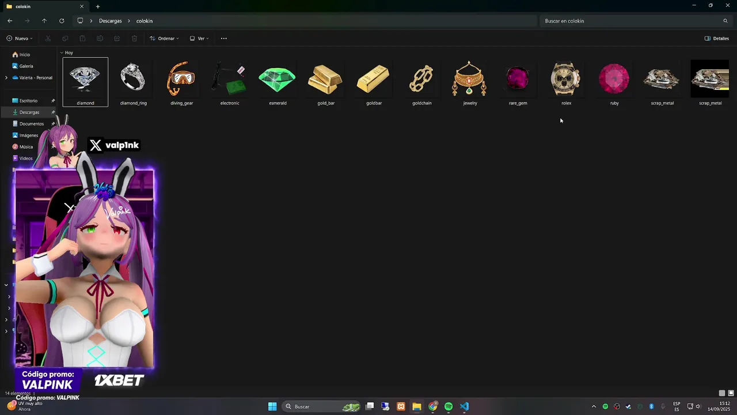Screen dimensions: 737x415
Task: Open Escritorio in sidebar
Action: pyautogui.click(x=25, y=101)
